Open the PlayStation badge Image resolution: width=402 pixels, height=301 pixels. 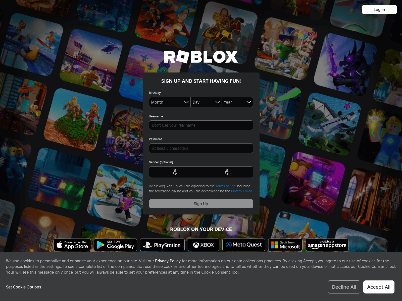click(x=162, y=245)
